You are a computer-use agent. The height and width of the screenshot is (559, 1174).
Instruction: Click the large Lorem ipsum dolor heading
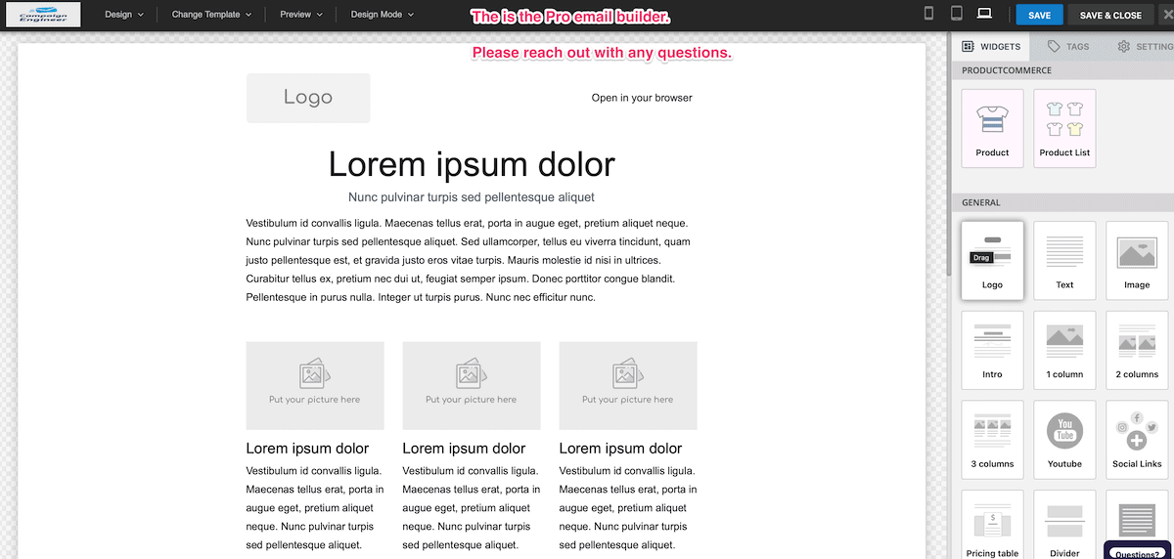472,164
